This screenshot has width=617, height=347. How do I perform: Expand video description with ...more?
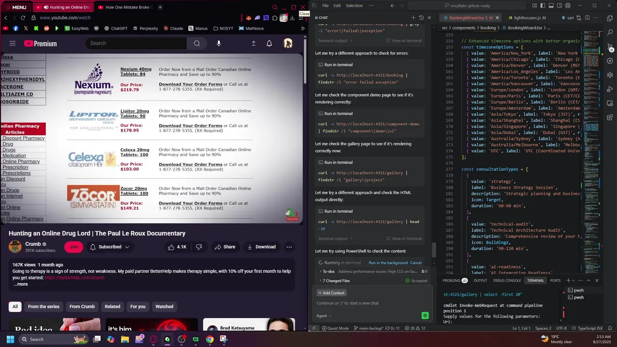pyautogui.click(x=20, y=284)
